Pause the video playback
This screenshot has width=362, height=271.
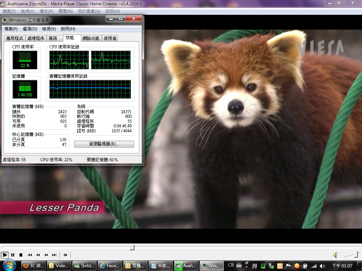[13, 255]
